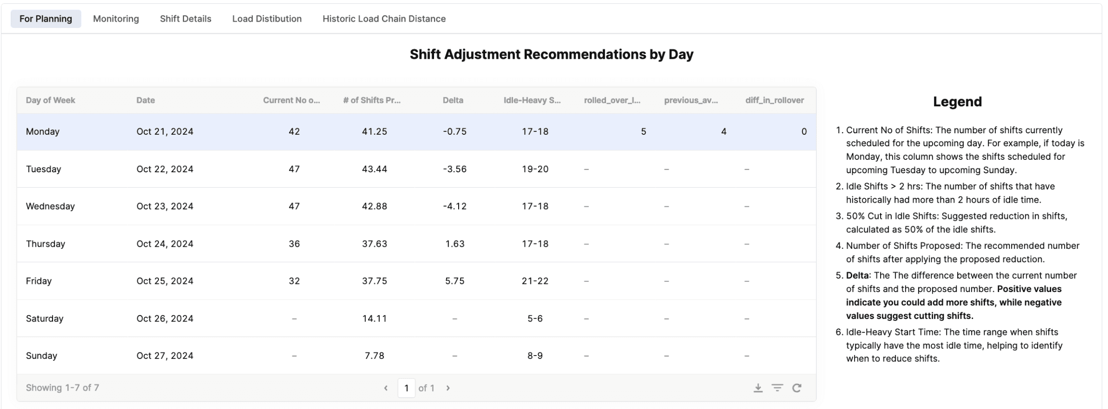Open Load Distibution tab

coord(267,19)
